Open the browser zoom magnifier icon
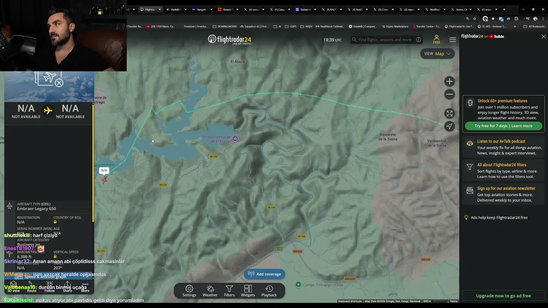The image size is (548, 308). (x=468, y=19)
